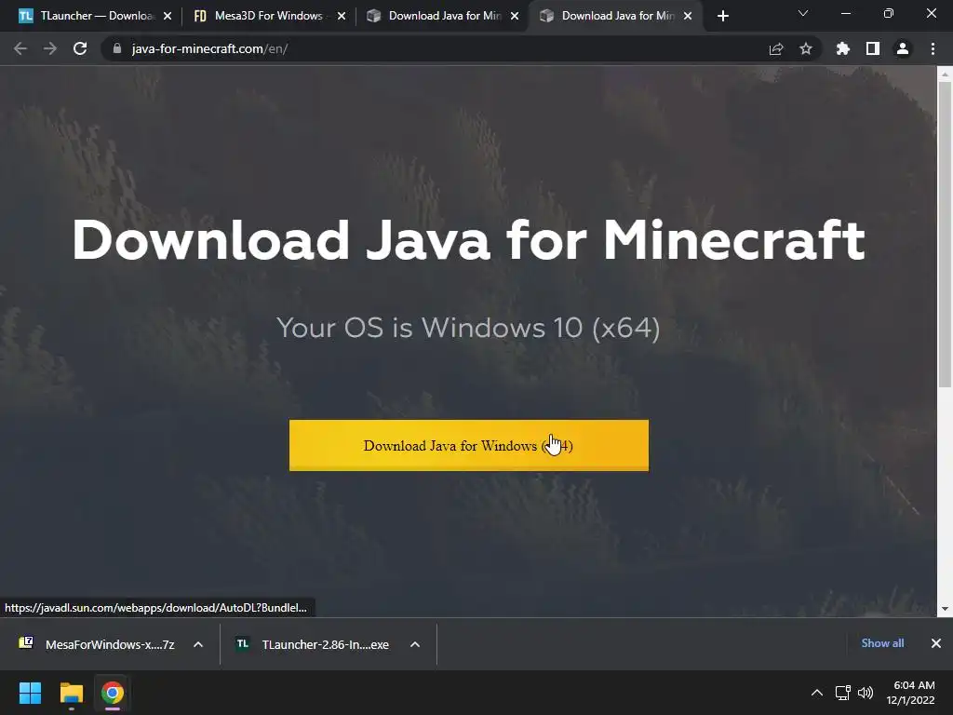Click Download Java for Windows button

pyautogui.click(x=469, y=445)
